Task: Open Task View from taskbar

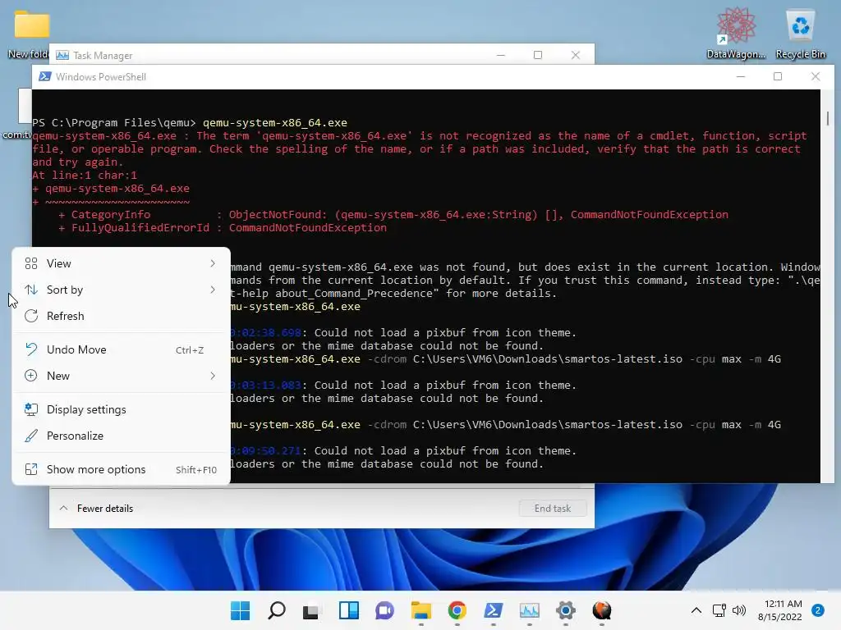Action: pyautogui.click(x=311, y=610)
